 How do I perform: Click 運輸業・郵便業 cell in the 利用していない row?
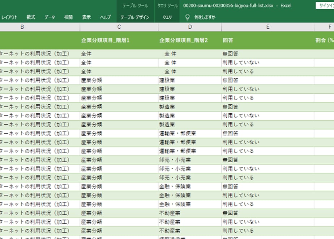(x=190, y=142)
